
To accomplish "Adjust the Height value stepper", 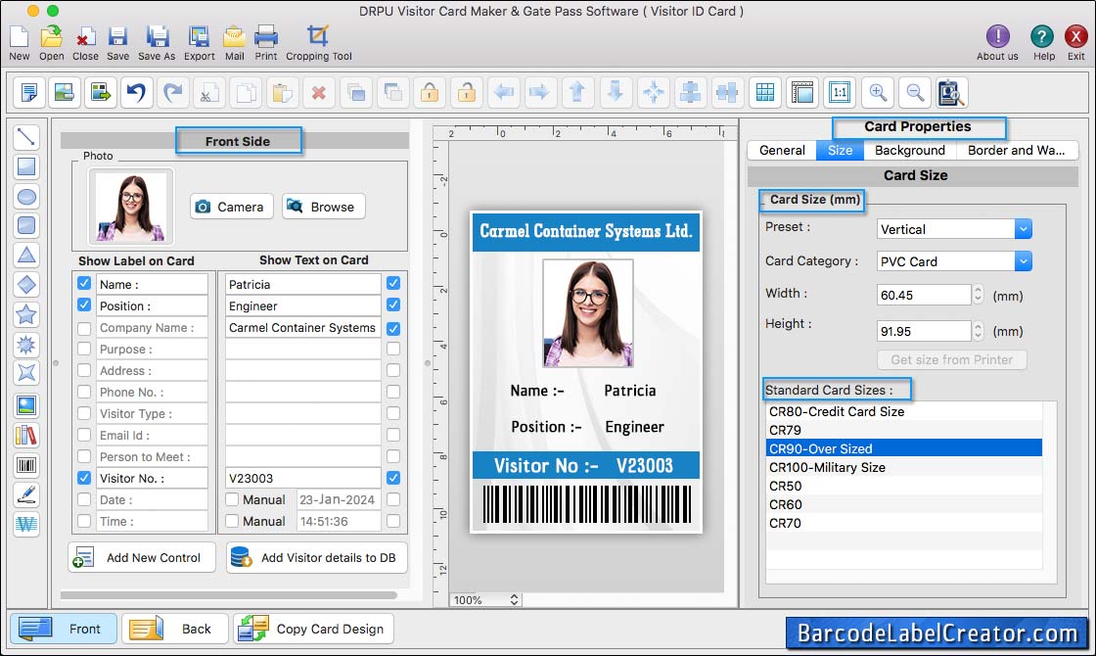I will click(978, 331).
